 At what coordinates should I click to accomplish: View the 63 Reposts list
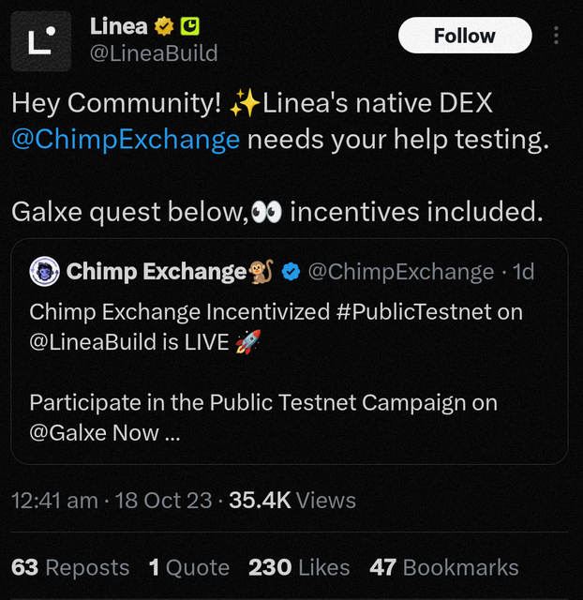click(70, 567)
